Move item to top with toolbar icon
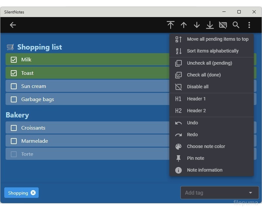The width and height of the screenshot is (262, 210). coord(171,25)
